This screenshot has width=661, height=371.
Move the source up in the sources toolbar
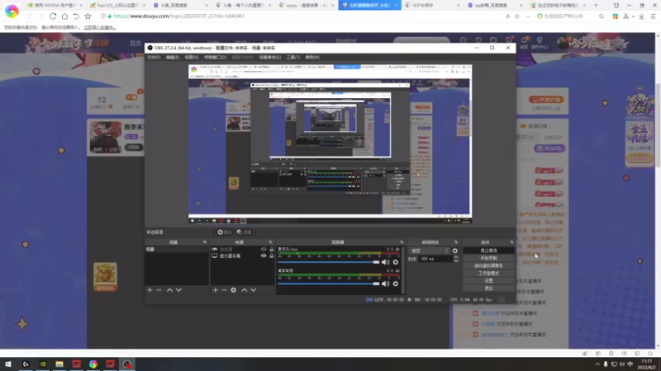click(244, 290)
